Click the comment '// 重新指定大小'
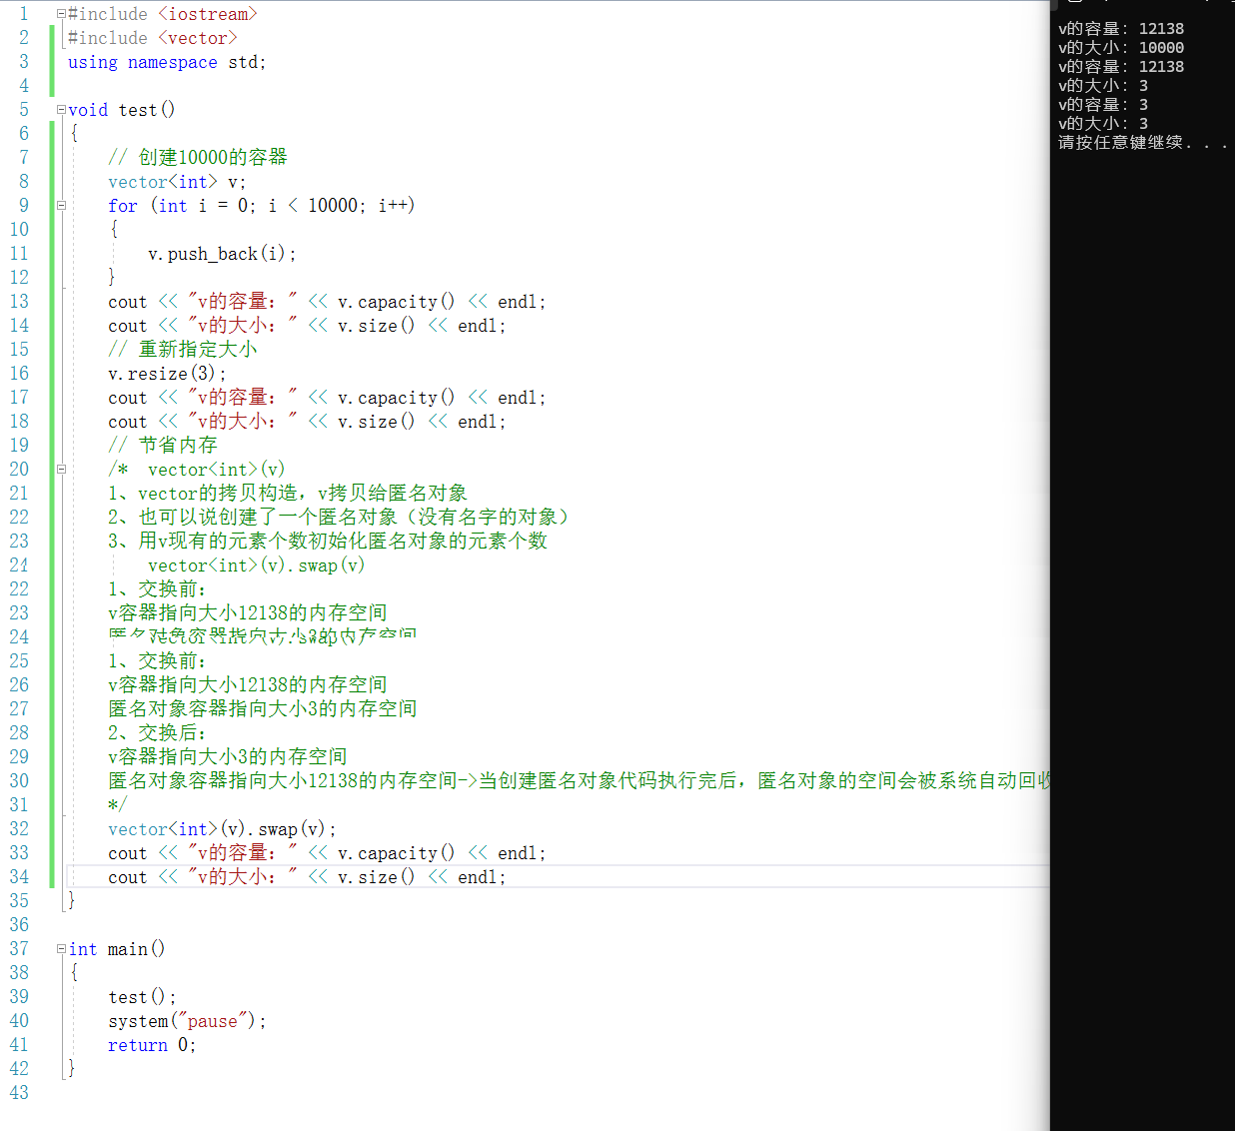This screenshot has height=1131, width=1235. point(183,350)
